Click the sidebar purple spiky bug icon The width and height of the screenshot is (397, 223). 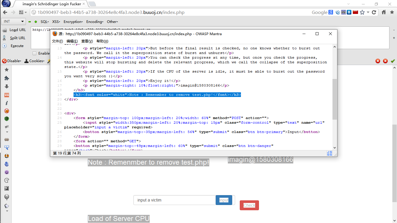[x=7, y=172]
